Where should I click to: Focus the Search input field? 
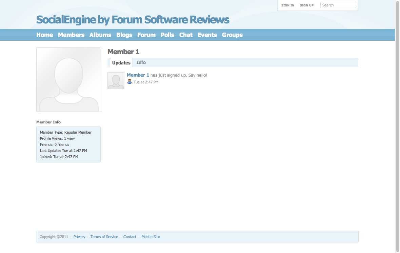(338, 5)
